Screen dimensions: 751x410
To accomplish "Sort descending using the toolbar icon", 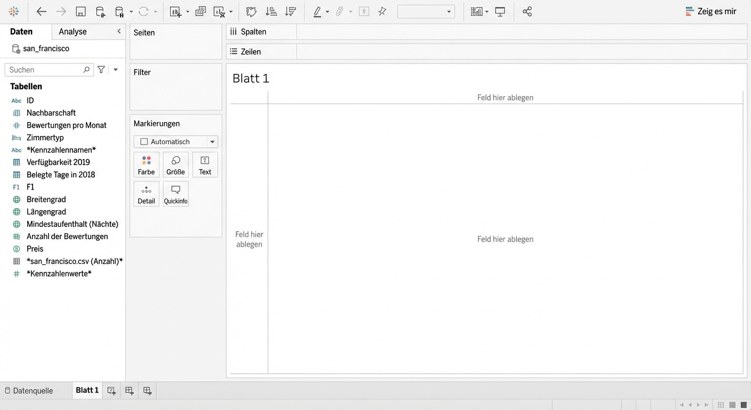I will 291,12.
